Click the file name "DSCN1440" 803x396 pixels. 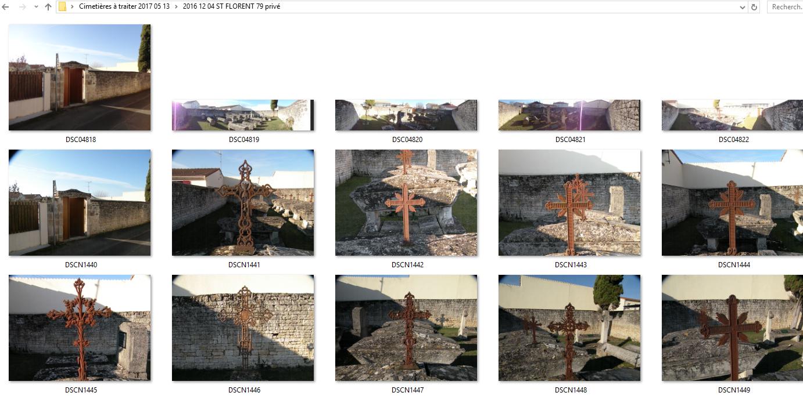coord(81,265)
